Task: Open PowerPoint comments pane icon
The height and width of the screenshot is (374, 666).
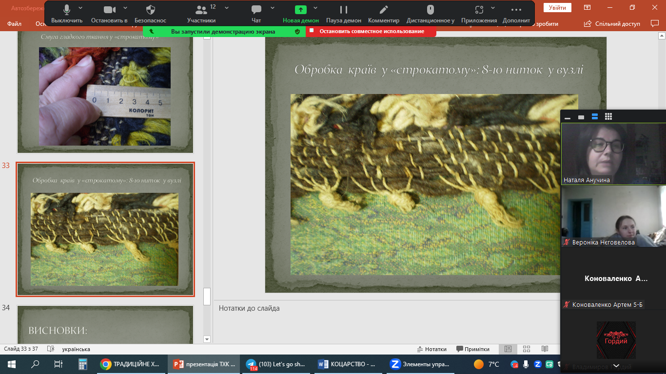Action: (655, 23)
